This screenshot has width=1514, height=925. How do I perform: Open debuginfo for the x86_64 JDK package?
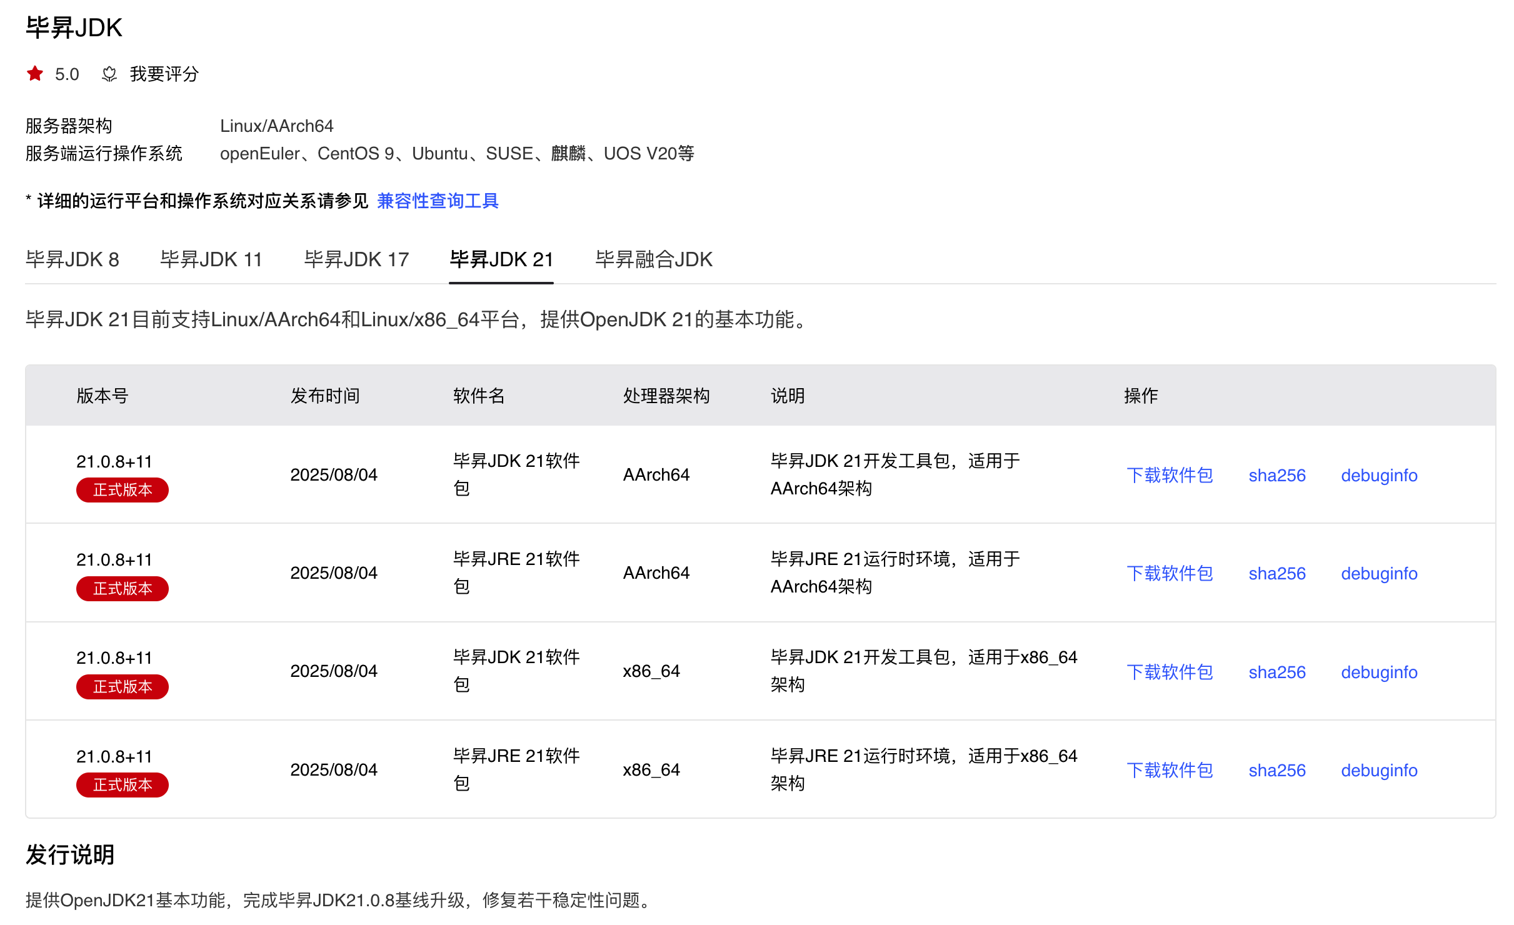point(1379,672)
